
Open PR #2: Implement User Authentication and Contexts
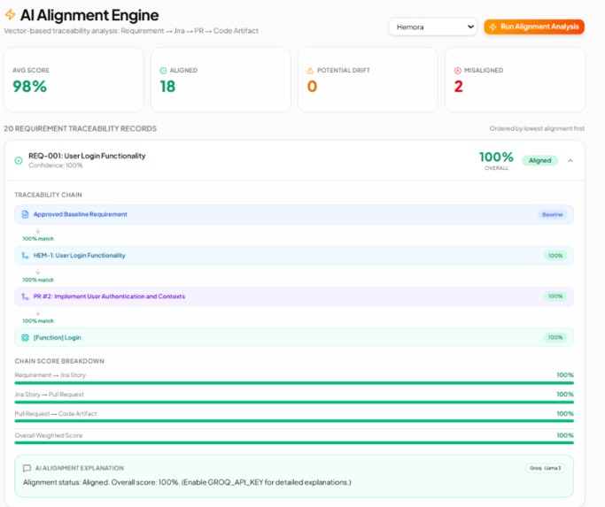click(109, 296)
